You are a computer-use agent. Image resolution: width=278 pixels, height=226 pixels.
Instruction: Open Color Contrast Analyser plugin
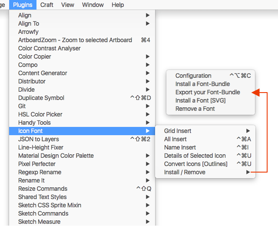click(x=49, y=48)
